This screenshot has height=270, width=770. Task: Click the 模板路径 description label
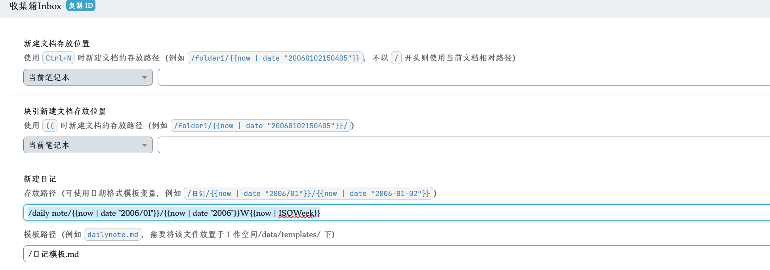pos(40,234)
